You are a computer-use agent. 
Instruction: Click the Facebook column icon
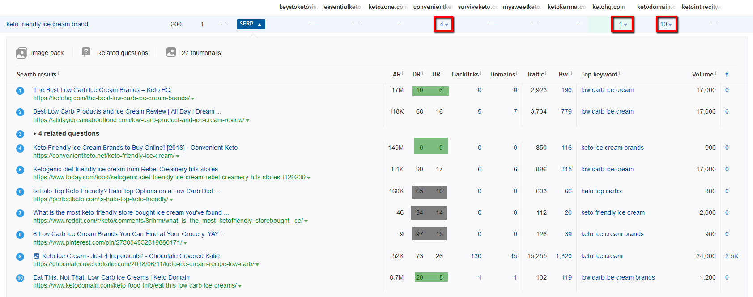pos(727,74)
